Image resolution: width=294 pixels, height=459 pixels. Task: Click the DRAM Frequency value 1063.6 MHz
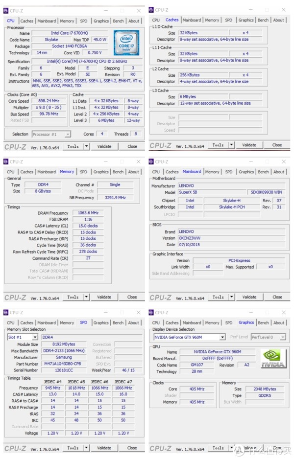[x=88, y=213]
